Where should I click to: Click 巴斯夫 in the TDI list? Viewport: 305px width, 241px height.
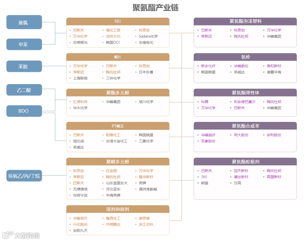[x=79, y=30]
